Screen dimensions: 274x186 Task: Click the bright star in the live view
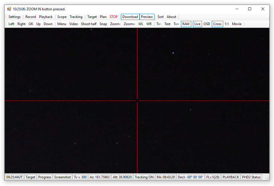[x=173, y=53]
